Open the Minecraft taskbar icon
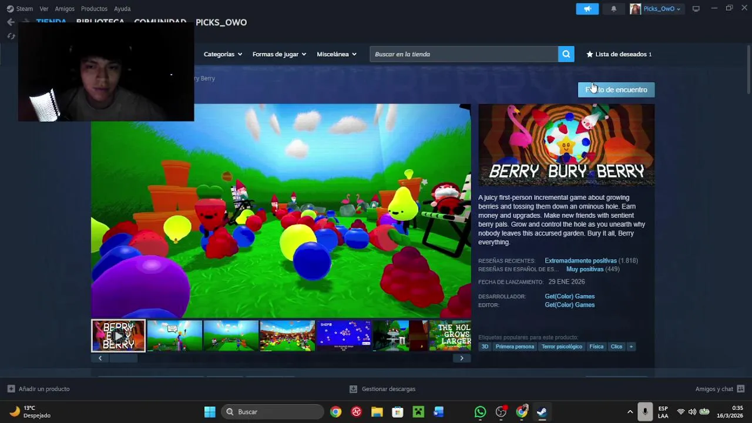This screenshot has width=752, height=423. click(418, 412)
